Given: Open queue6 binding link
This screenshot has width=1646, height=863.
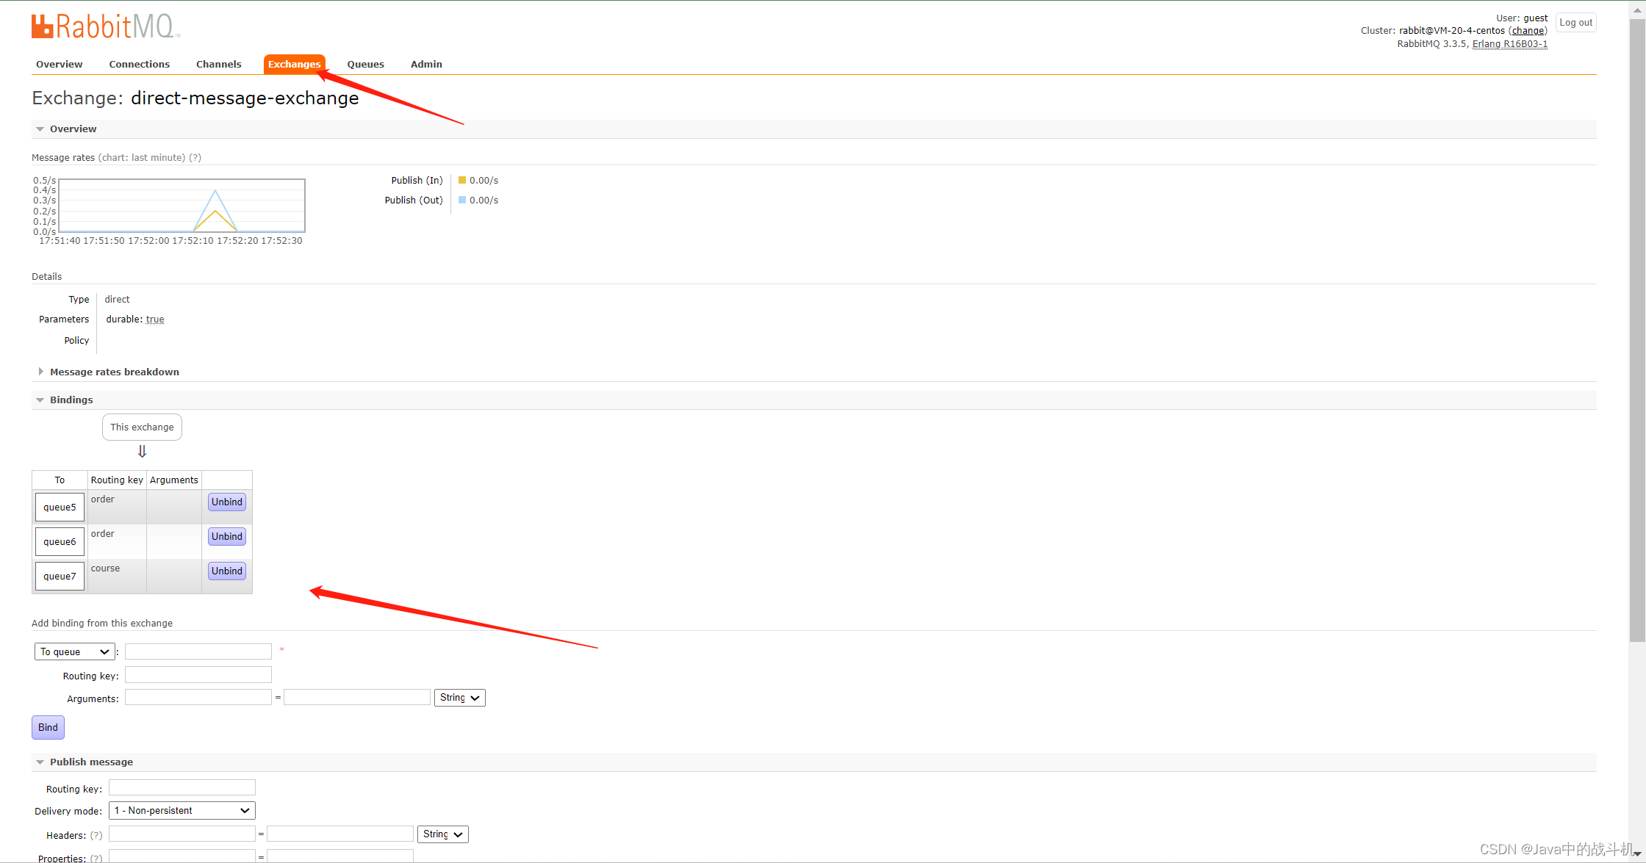Looking at the screenshot, I should 60,542.
